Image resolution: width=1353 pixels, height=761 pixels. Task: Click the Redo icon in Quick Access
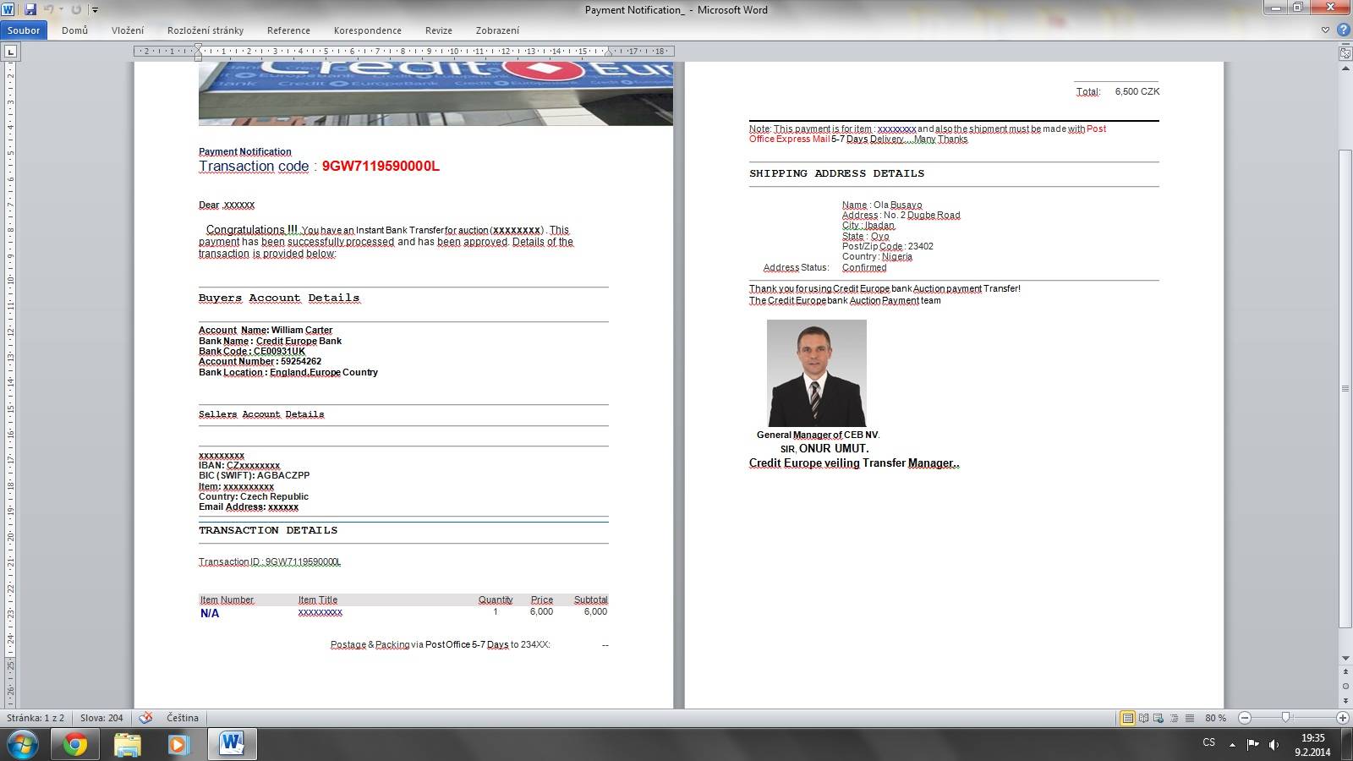76,9
